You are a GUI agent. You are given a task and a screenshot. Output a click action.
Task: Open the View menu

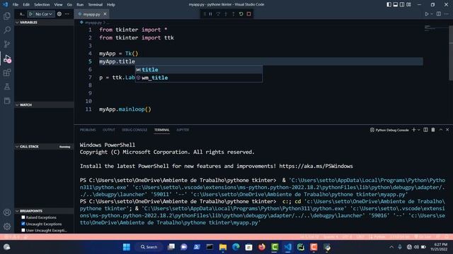pos(58,5)
